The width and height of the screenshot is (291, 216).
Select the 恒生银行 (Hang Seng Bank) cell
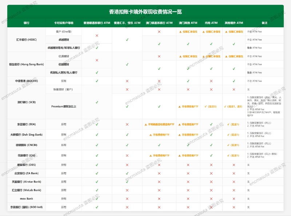(27, 64)
